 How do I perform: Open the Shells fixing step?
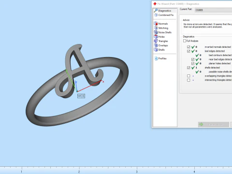(159, 50)
